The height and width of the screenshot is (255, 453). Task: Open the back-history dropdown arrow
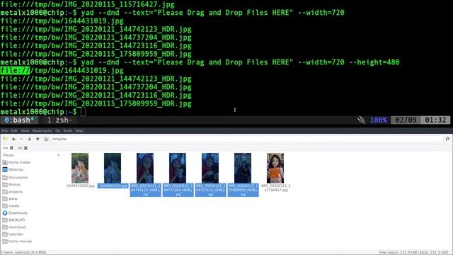tap(21, 139)
